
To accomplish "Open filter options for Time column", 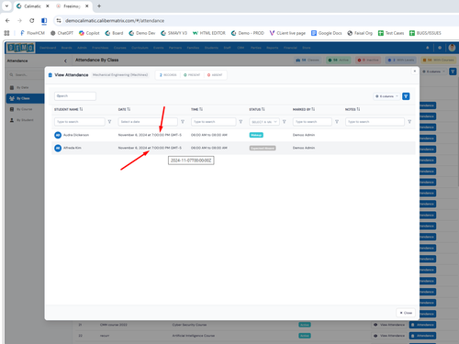I will [x=241, y=122].
